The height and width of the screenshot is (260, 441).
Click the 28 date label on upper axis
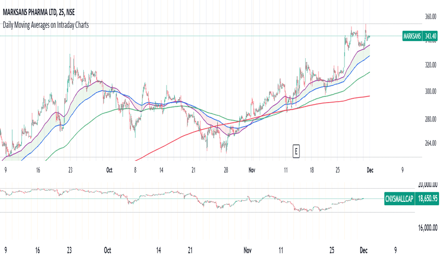click(226, 170)
